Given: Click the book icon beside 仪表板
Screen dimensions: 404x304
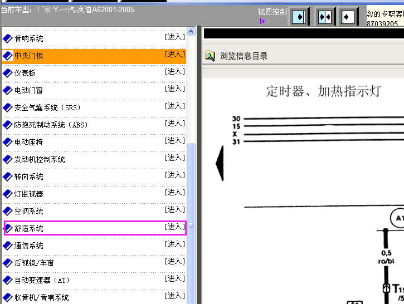Looking at the screenshot, I should coord(7,73).
